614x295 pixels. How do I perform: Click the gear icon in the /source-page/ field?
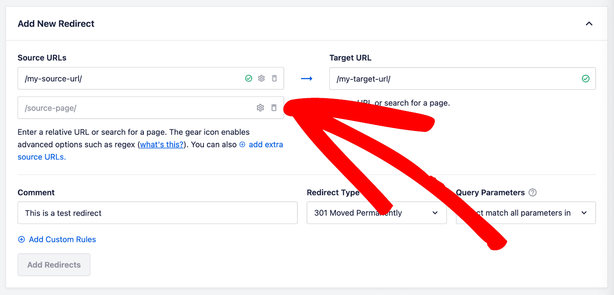pyautogui.click(x=261, y=108)
